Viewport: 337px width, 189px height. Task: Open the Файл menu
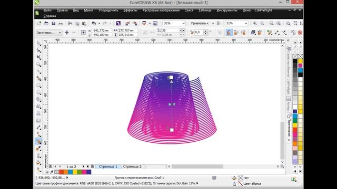[x=47, y=10]
